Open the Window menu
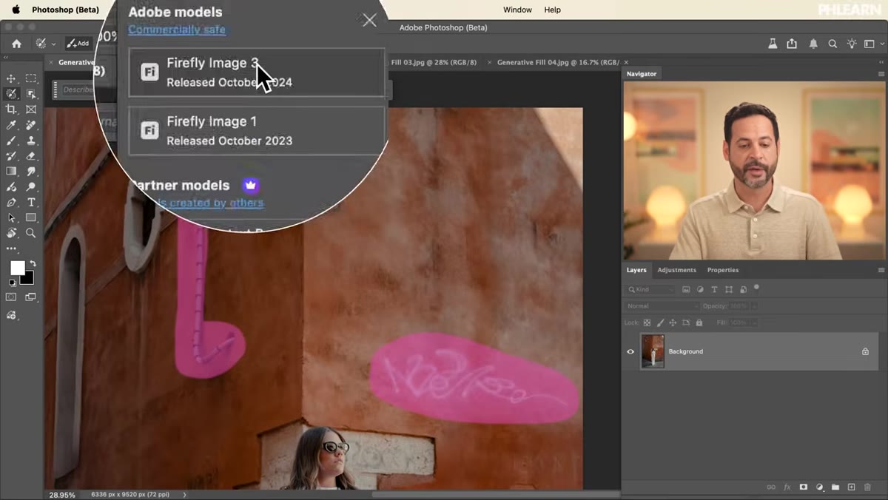 (x=517, y=10)
